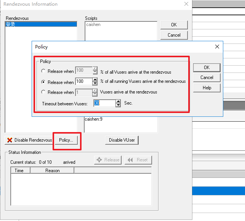
Task: Click the disabled percent of all Vusers field
Action: click(x=84, y=71)
